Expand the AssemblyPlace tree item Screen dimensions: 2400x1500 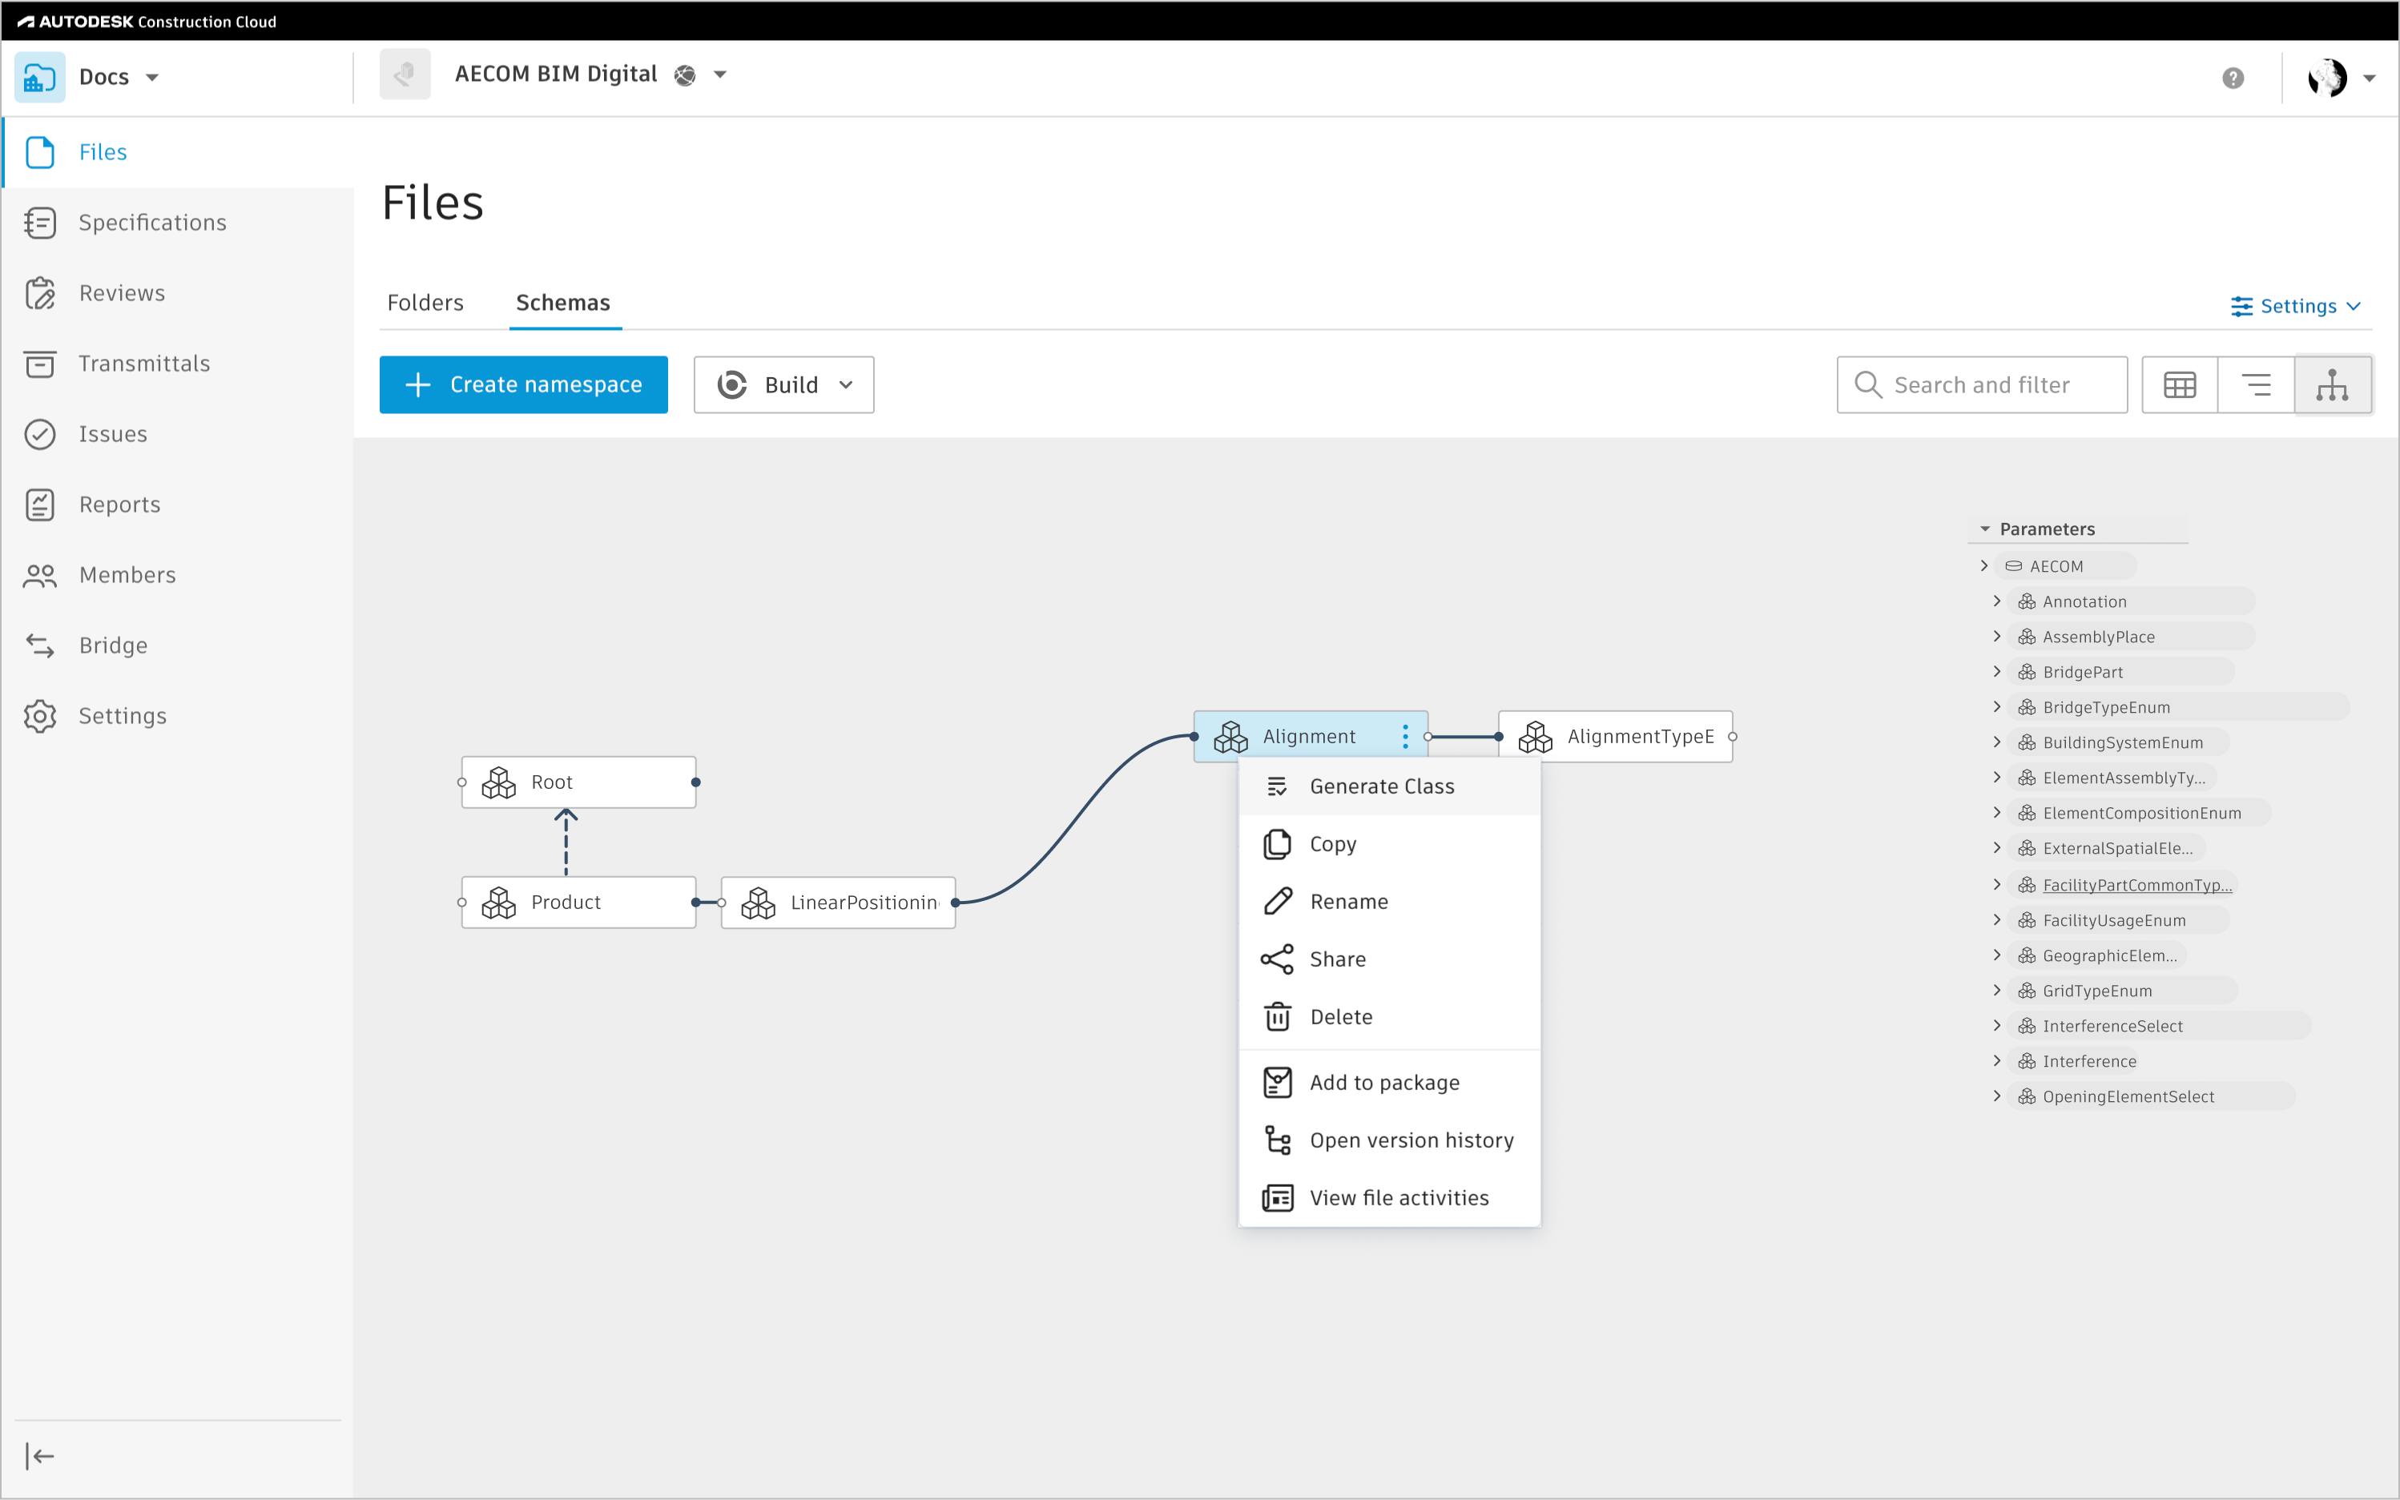pyautogui.click(x=1996, y=636)
